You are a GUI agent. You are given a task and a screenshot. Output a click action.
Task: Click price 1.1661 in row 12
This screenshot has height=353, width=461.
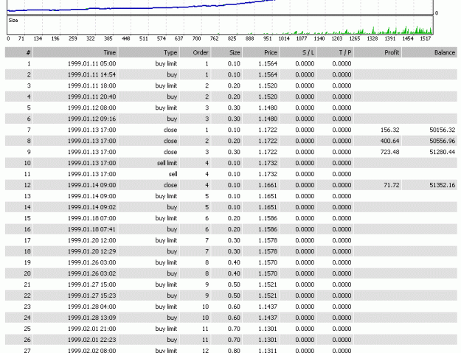[268, 185]
